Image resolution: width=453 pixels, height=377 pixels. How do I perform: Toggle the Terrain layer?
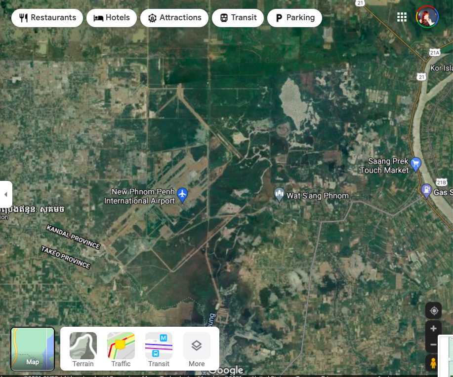click(83, 349)
